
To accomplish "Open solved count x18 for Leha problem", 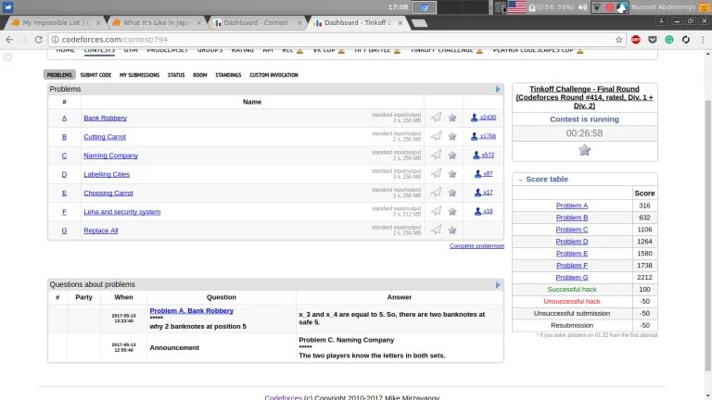I will click(x=484, y=211).
